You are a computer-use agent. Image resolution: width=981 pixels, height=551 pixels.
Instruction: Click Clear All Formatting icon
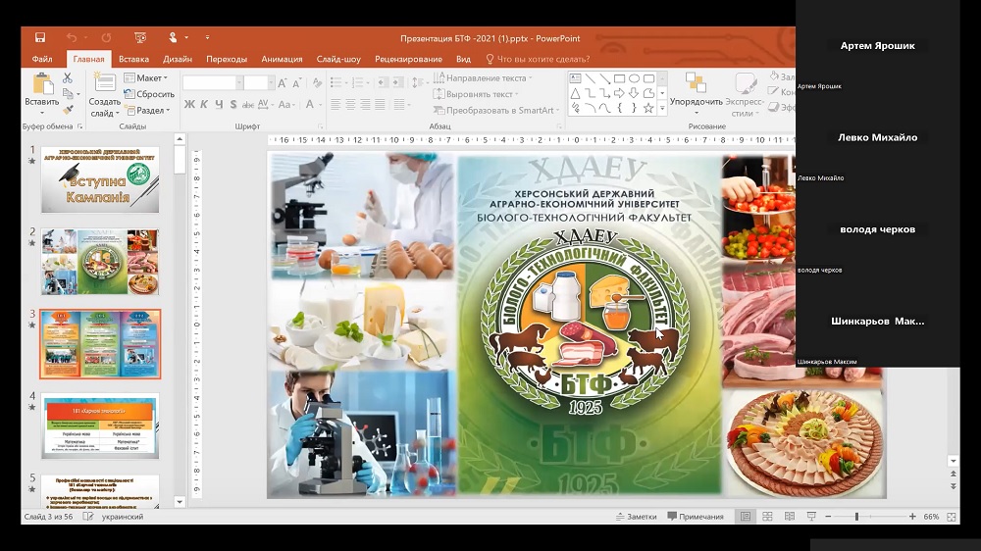click(x=317, y=83)
